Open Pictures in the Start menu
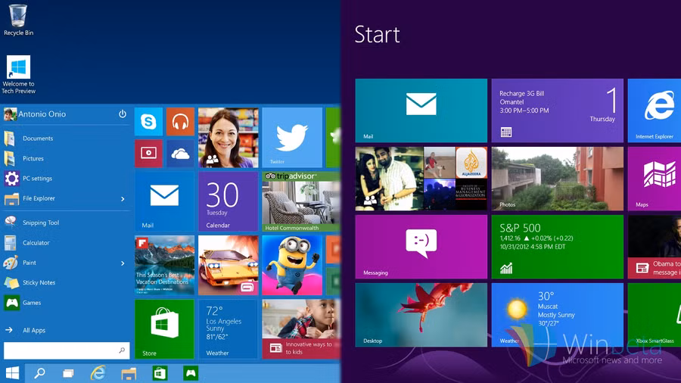Screen dimensions: 681x383 point(65,158)
